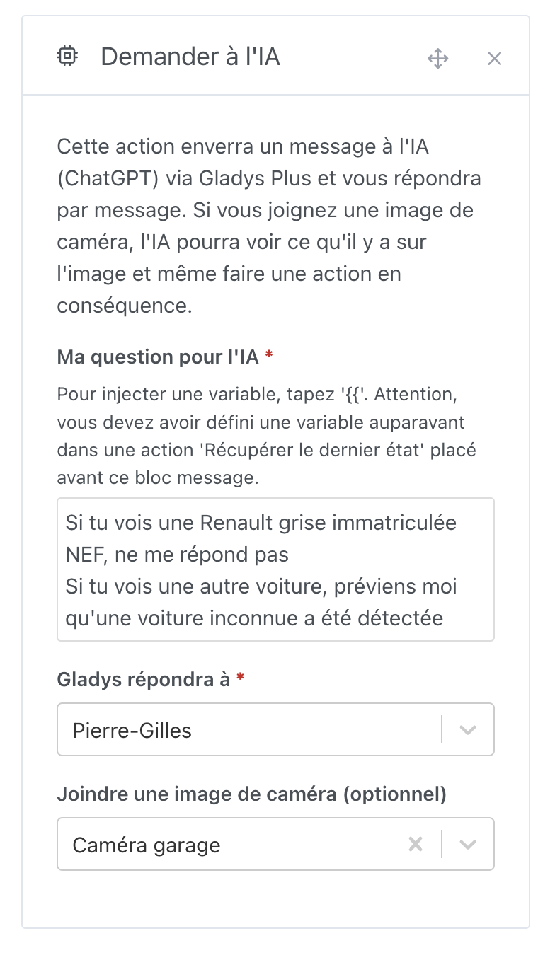Close the Demander à l'IA action card
This screenshot has height=955, width=555.
pos(494,59)
